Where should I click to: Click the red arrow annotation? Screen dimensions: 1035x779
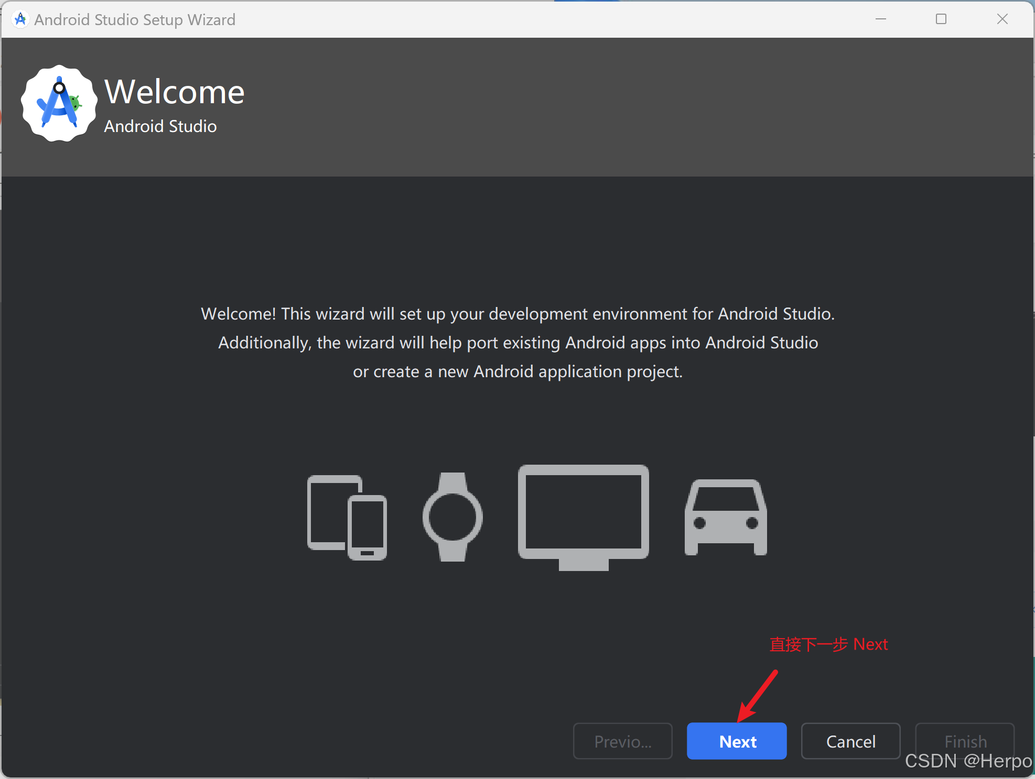(758, 696)
